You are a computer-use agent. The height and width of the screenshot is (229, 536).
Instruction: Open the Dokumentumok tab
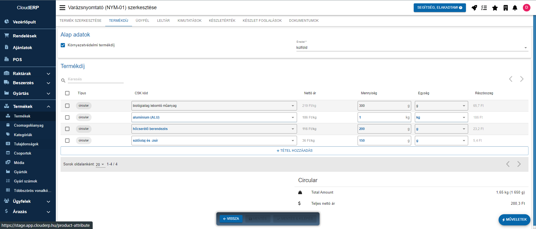coord(304,21)
